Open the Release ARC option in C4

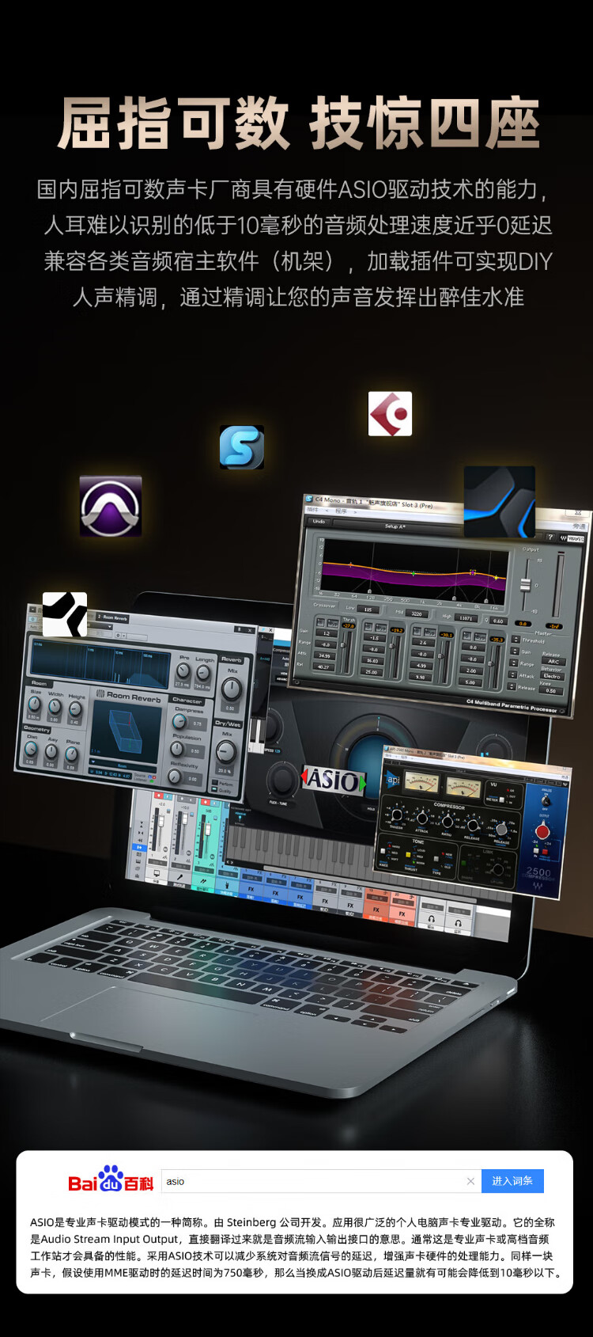(x=552, y=661)
